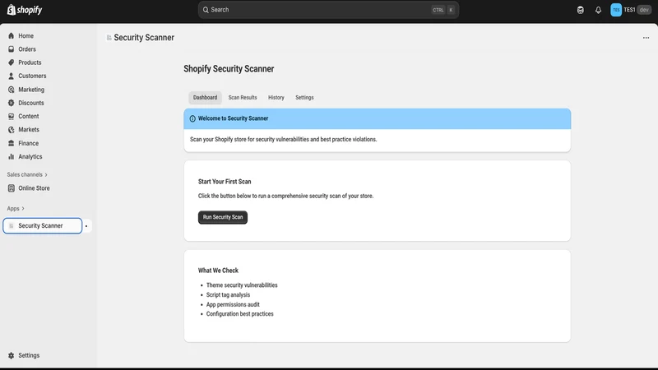Screen dimensions: 658x370
Task: Click the Shopify Security Scanner heading
Action: click(x=229, y=69)
